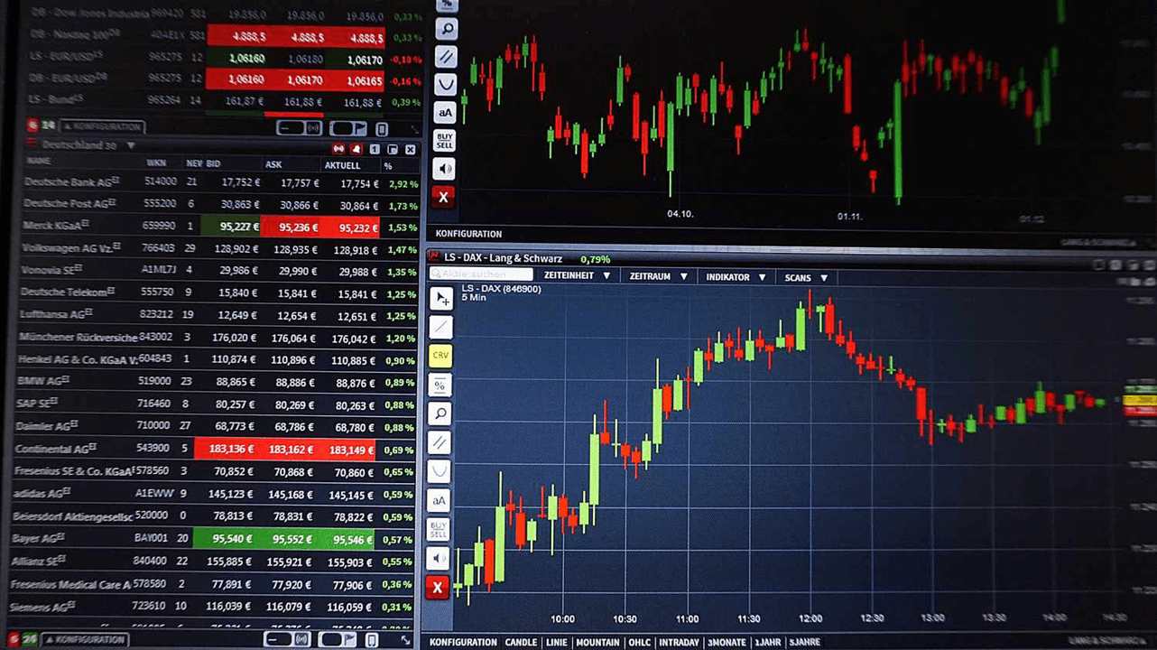Toggle the speaker sound icon in DAX chart

(439, 558)
